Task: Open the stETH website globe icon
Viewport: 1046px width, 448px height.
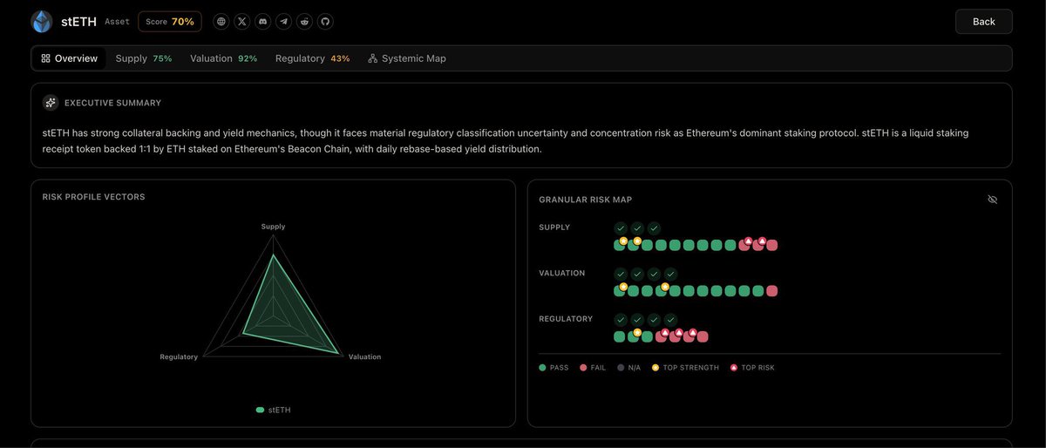Action: tap(221, 21)
